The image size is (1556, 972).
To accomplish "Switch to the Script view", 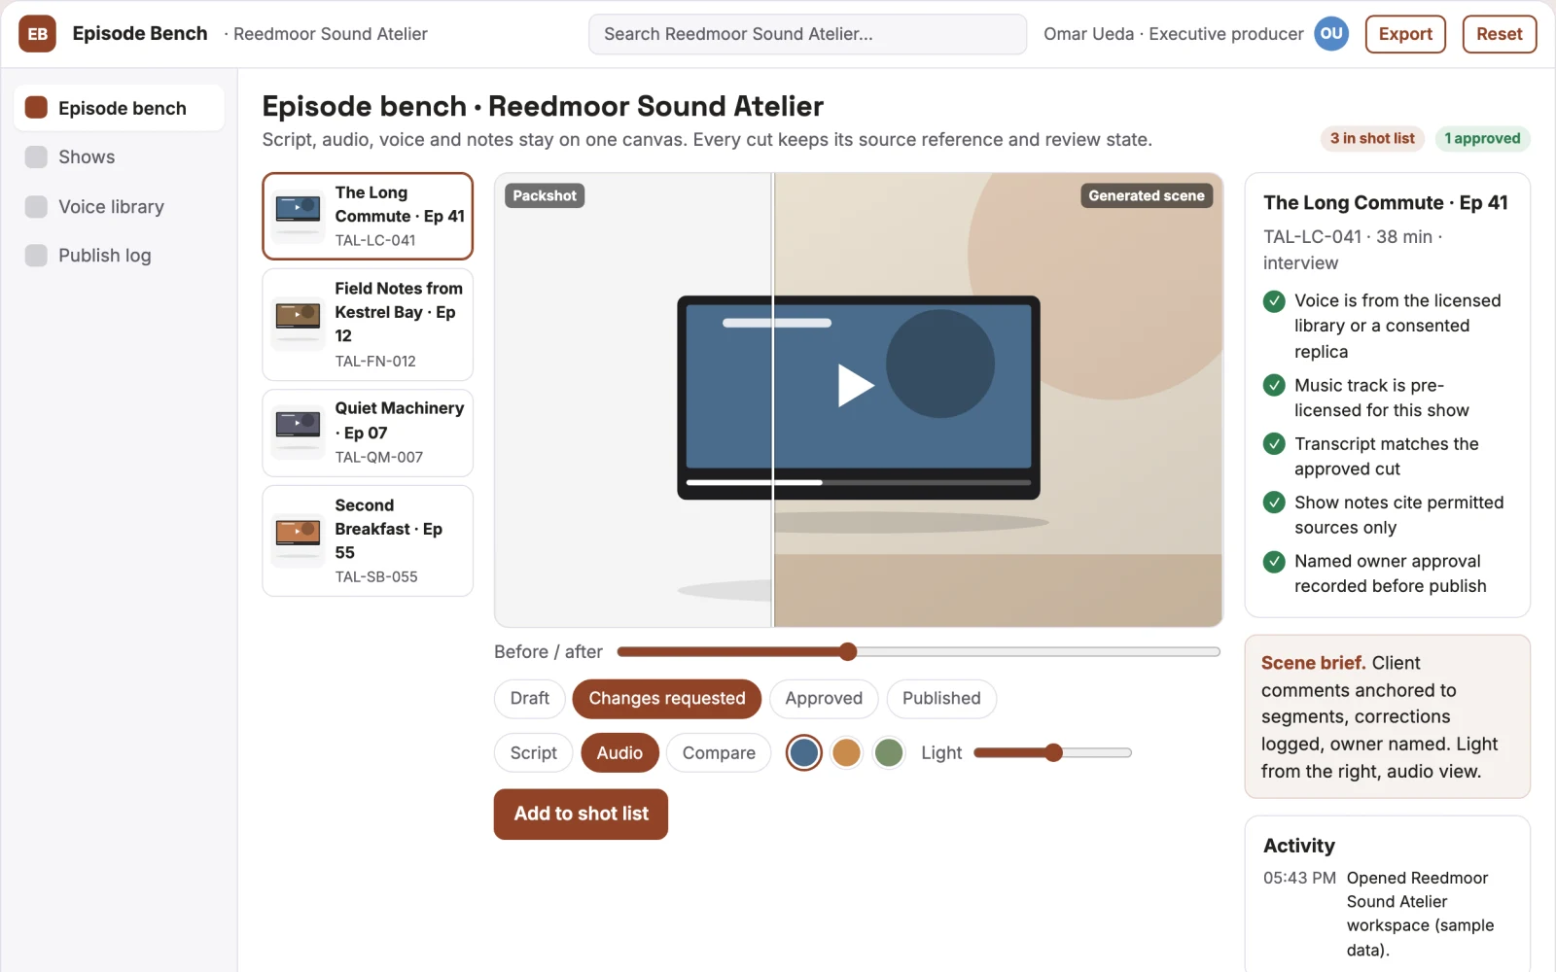I will pyautogui.click(x=534, y=753).
